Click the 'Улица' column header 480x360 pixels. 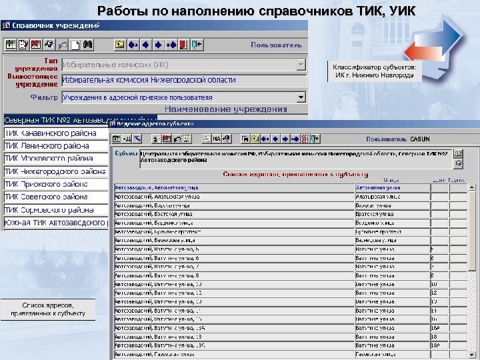coord(391,180)
